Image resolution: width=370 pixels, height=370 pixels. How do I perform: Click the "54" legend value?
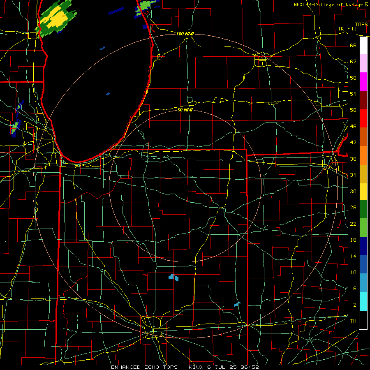click(x=353, y=94)
